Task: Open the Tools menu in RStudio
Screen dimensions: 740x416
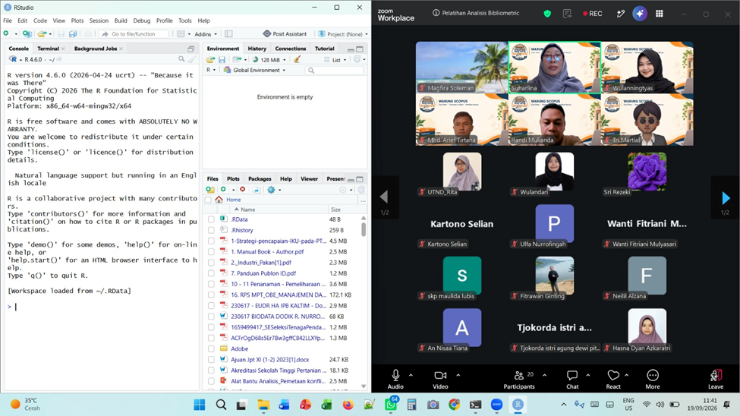Action: pyautogui.click(x=185, y=20)
